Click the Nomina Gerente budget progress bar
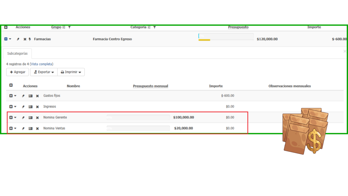Viewport: 348px width, 196px height. pyautogui.click(x=138, y=118)
